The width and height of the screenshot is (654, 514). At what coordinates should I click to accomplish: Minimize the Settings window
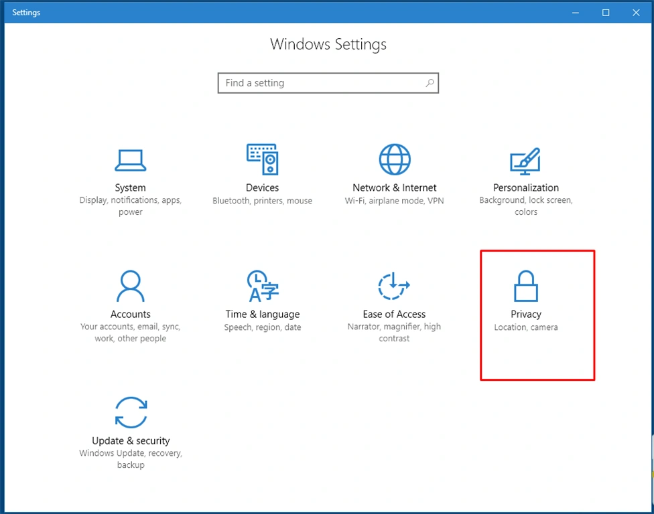(576, 13)
